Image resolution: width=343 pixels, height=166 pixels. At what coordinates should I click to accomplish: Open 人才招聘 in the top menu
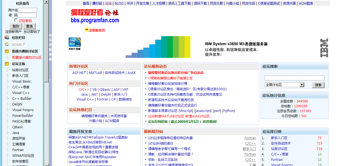point(159,4)
